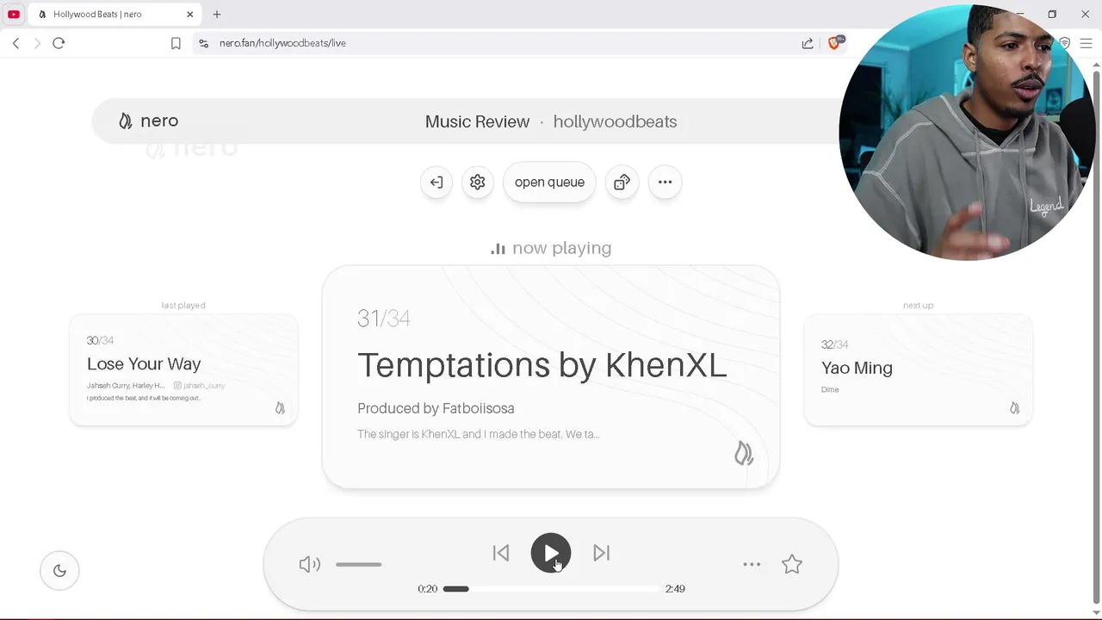Click the Music Review heading
The image size is (1102, 620).
tap(477, 121)
